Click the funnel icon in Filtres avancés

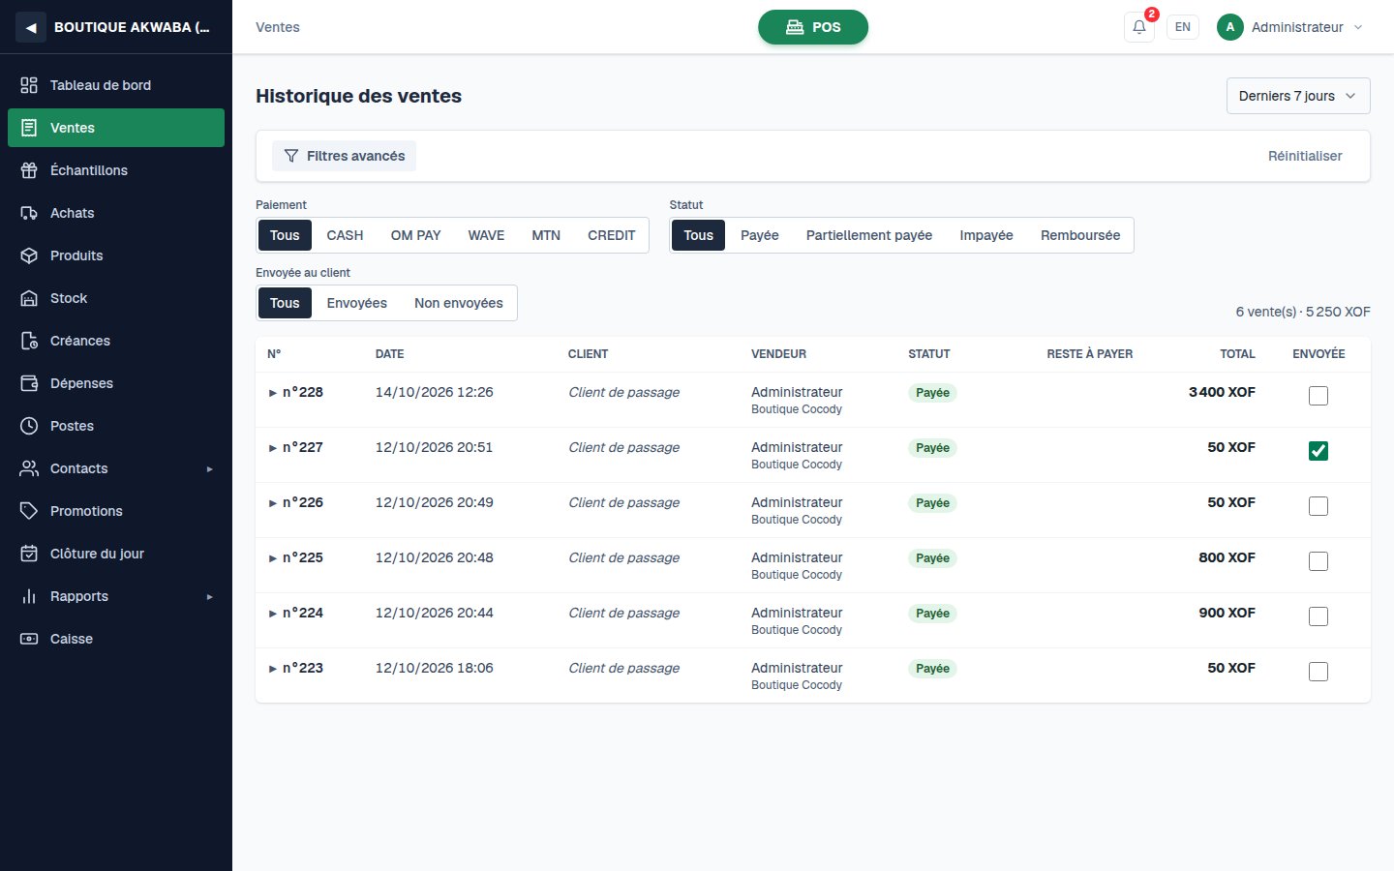291,156
